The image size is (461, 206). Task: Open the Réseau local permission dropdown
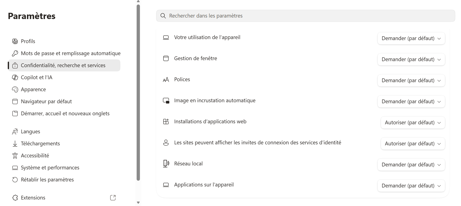pos(411,165)
